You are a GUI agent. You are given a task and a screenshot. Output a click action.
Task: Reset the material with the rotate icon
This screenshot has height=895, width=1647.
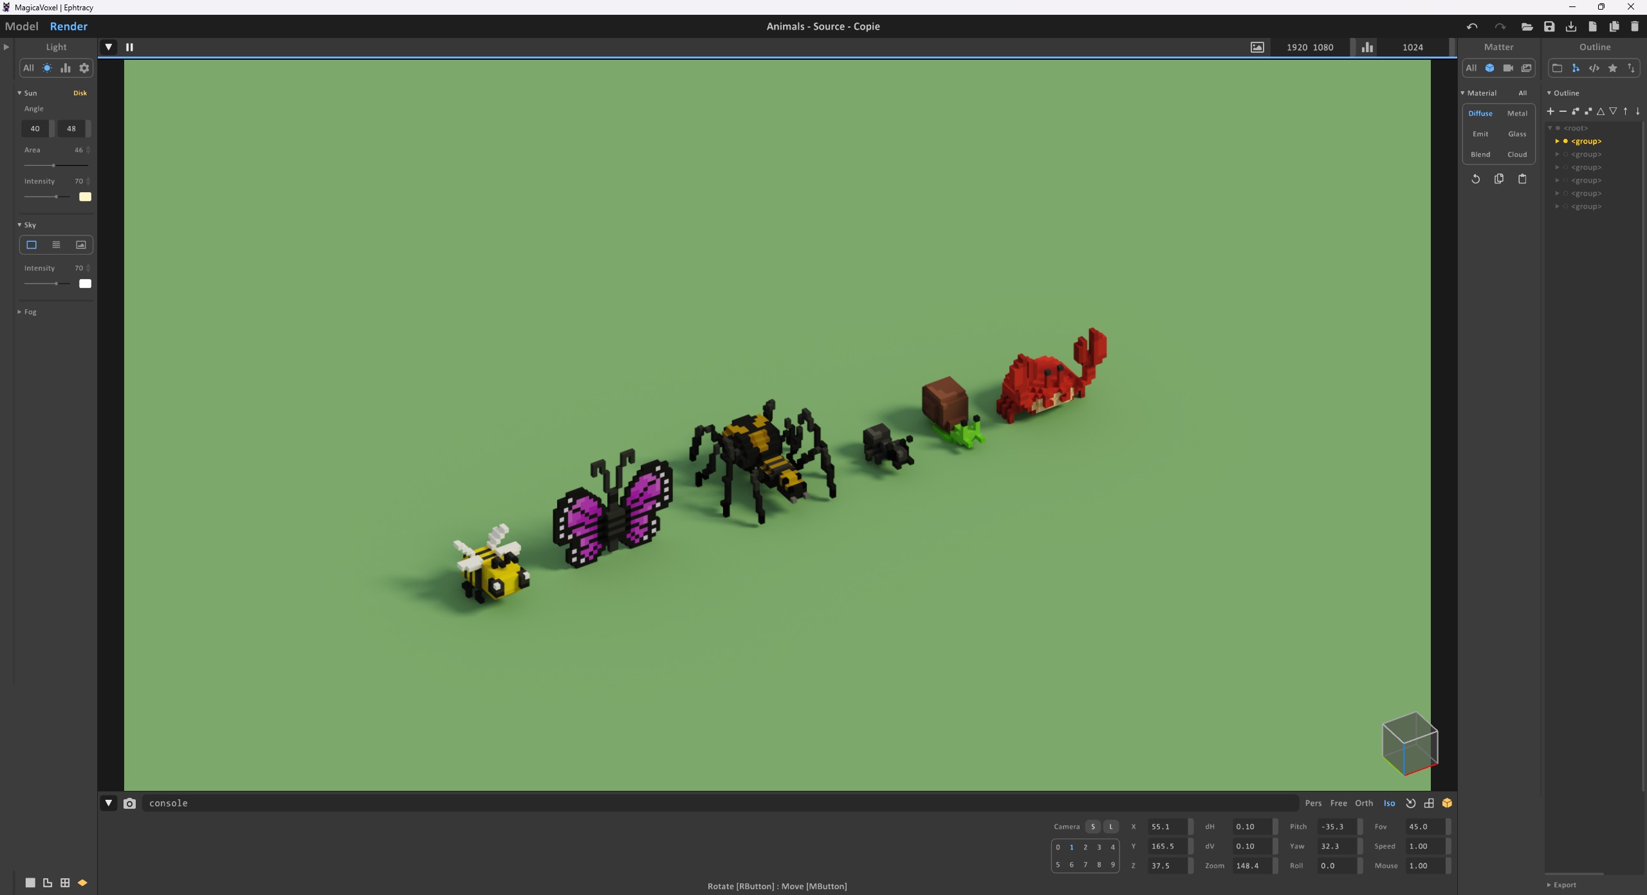coord(1476,179)
